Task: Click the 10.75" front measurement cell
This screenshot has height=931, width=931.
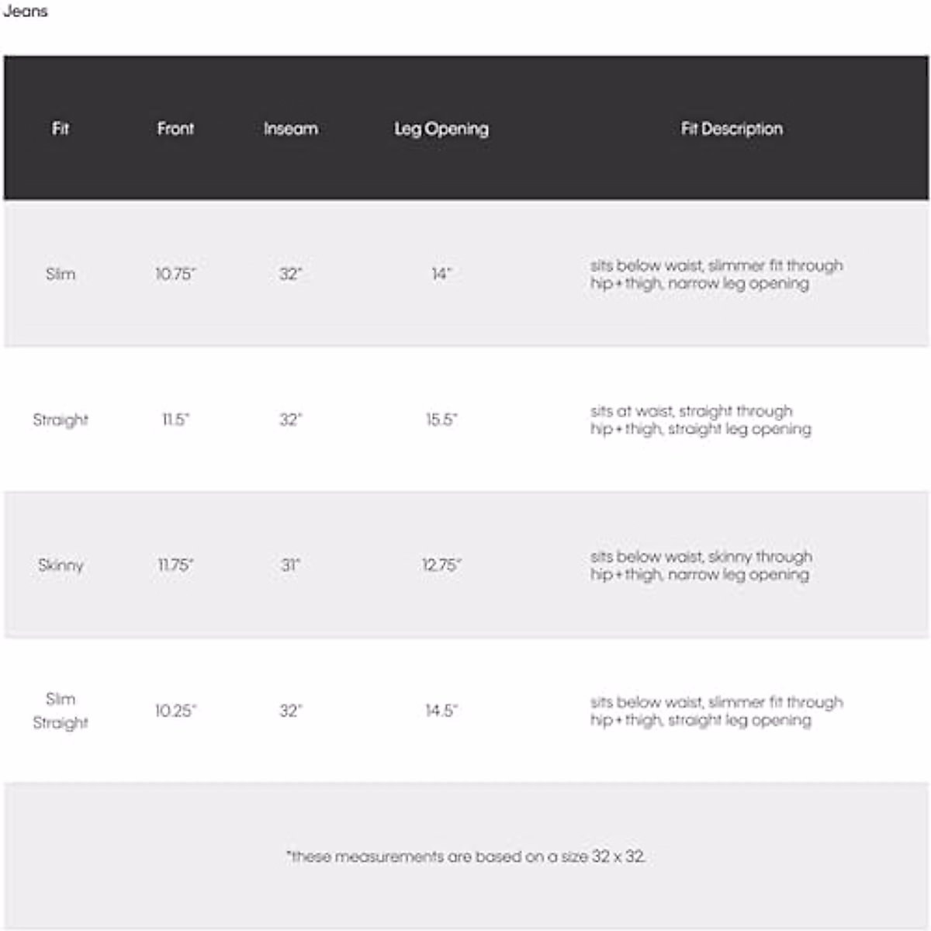Action: point(175,274)
